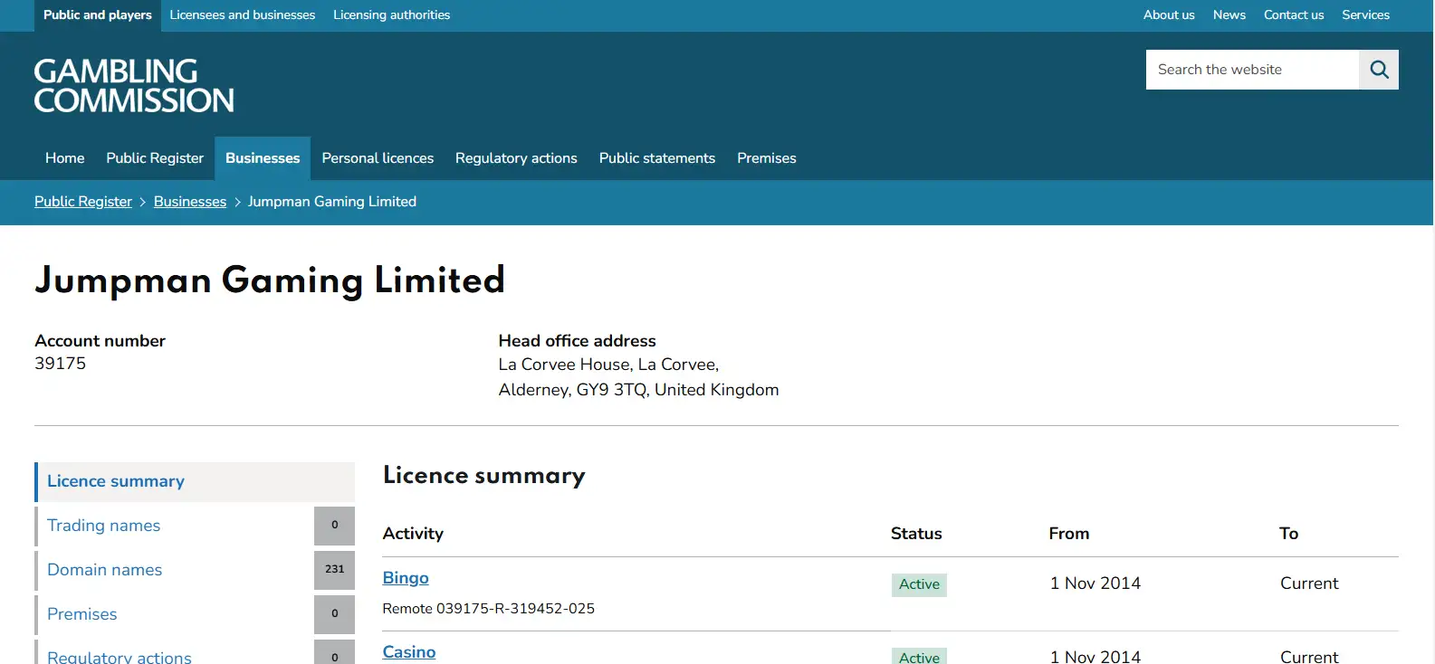Click the licence reference Remote 039175-R-319452-025
This screenshot has height=664, width=1435.
(x=489, y=609)
